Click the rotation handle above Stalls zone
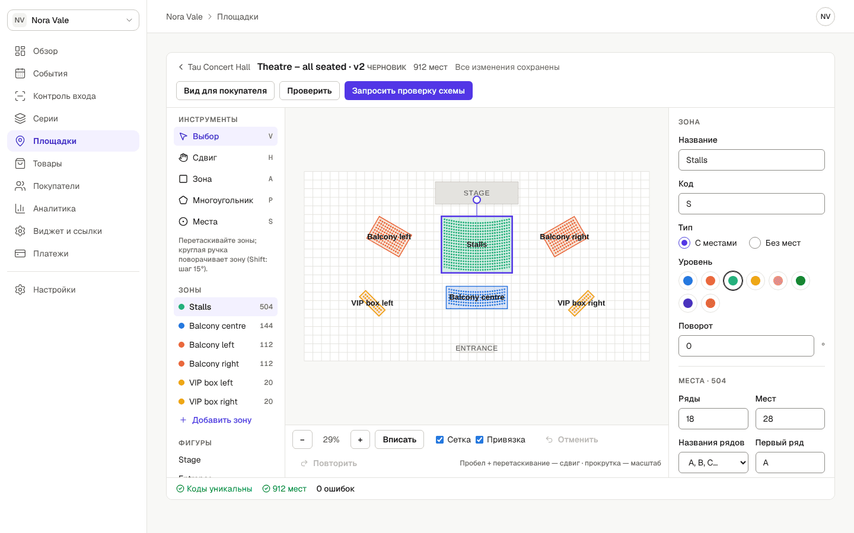The image size is (854, 533). [x=477, y=200]
